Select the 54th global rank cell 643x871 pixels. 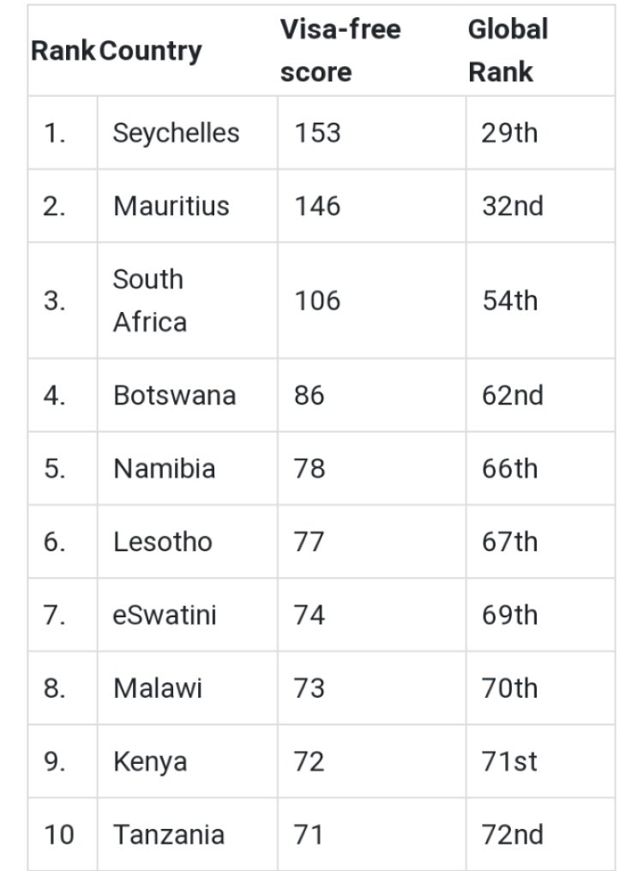(509, 301)
